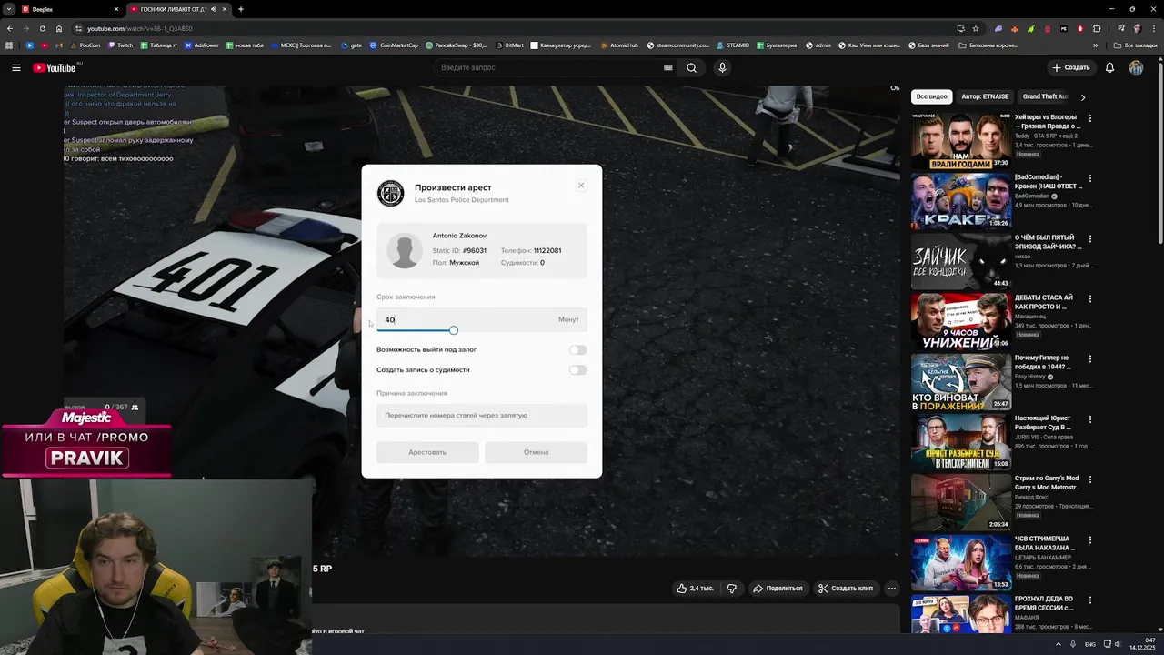Click the 'Арестовать' button in arrest dialog

click(x=427, y=452)
